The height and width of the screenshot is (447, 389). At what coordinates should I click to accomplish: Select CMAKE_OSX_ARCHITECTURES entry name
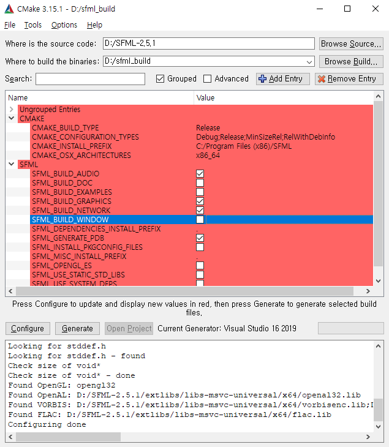pos(81,155)
